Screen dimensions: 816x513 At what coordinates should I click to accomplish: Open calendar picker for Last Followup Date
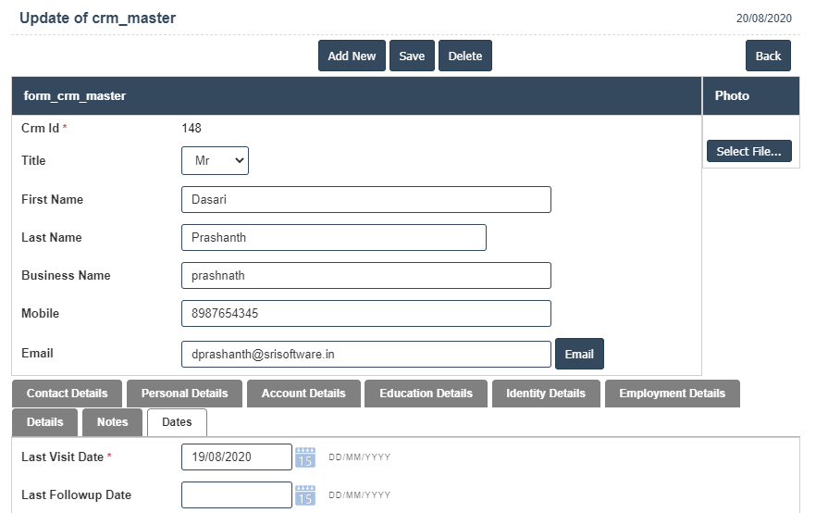pos(305,495)
